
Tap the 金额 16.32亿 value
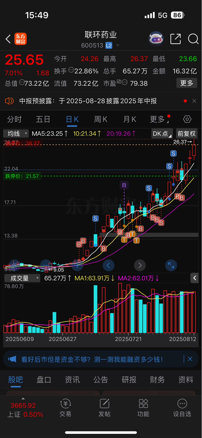(x=185, y=71)
